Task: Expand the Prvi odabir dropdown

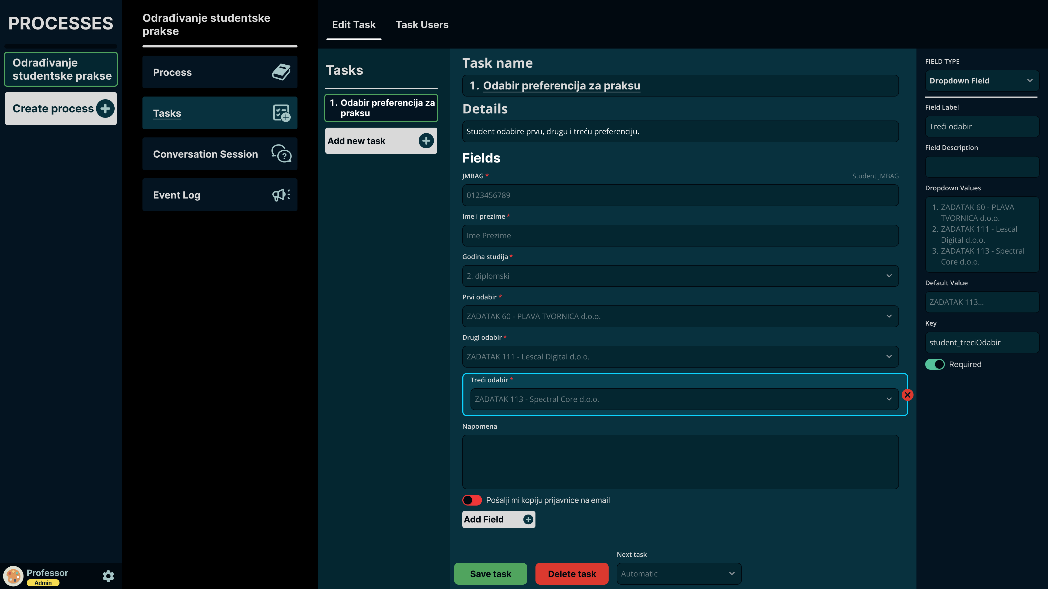Action: [680, 316]
